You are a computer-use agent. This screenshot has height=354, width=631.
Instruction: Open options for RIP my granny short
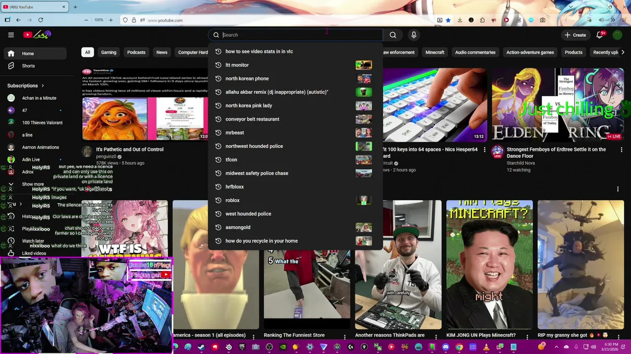click(x=619, y=337)
